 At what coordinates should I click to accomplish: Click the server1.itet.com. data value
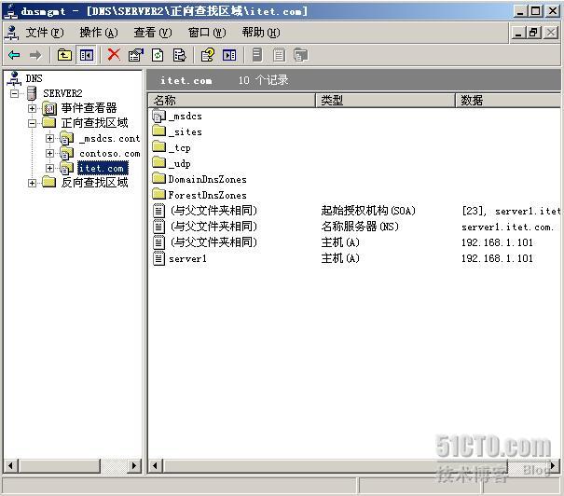coord(508,227)
